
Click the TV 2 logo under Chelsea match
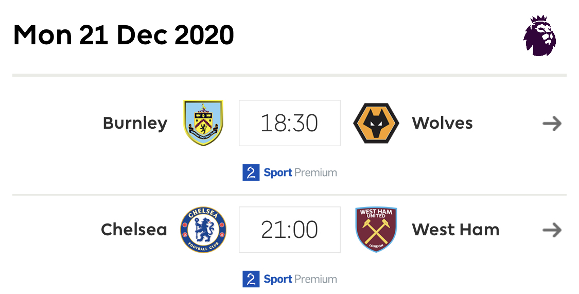251,279
